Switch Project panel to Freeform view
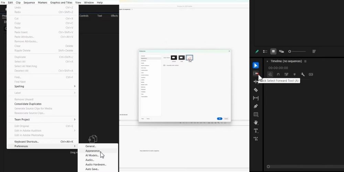344x172 pixels. pyautogui.click(x=281, y=52)
